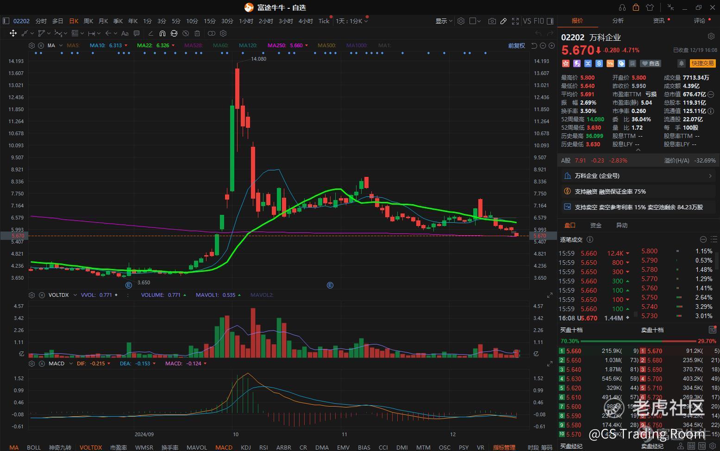Zoom out chart with minus icon
This screenshot has height=451, width=720.
pos(543,45)
